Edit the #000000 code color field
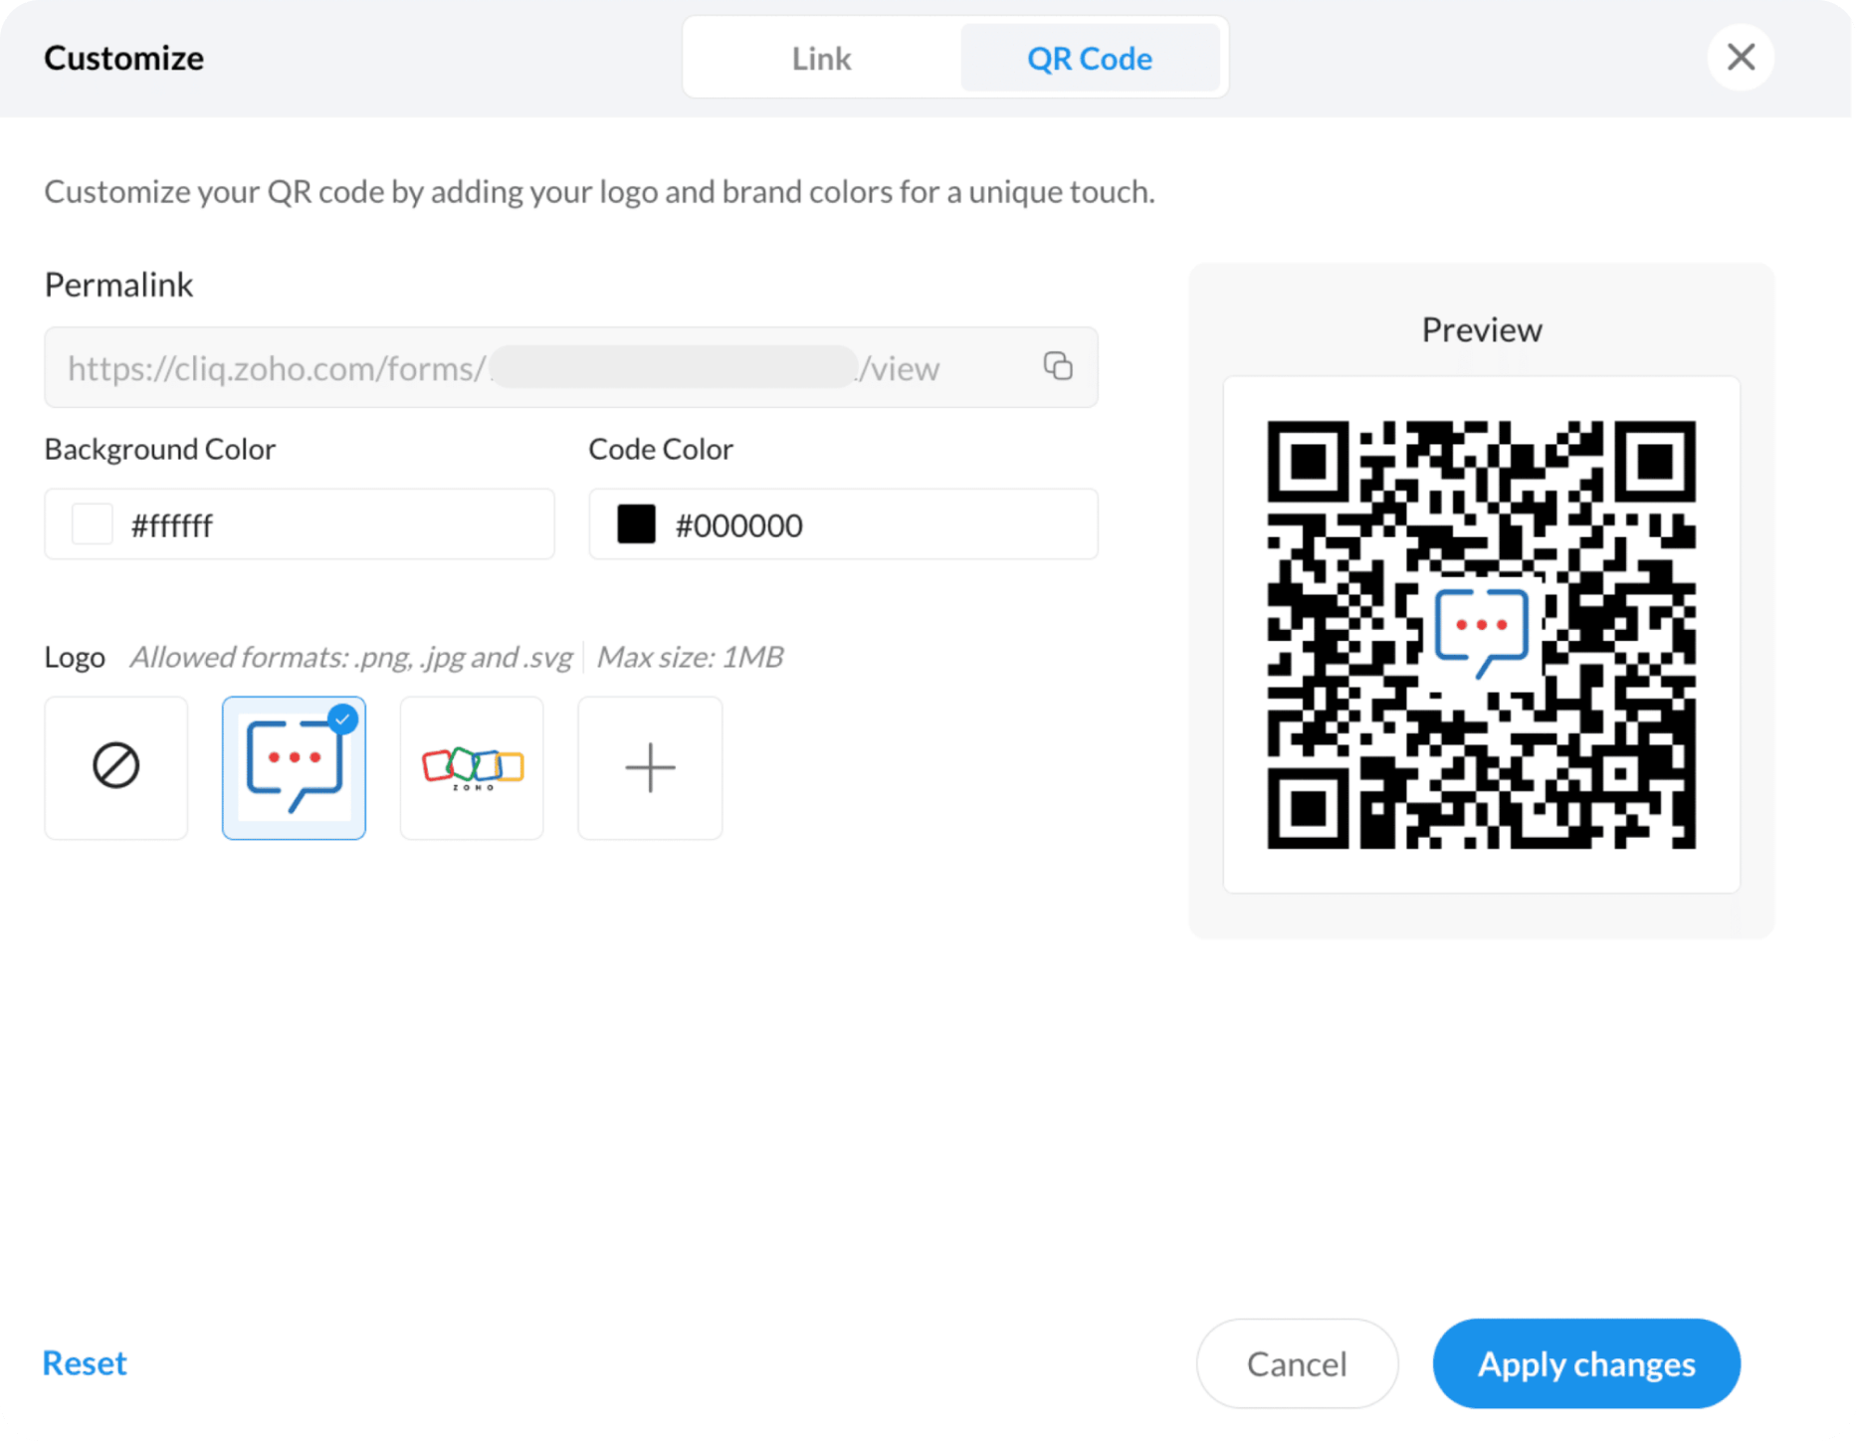The height and width of the screenshot is (1441, 1857). pyautogui.click(x=844, y=524)
